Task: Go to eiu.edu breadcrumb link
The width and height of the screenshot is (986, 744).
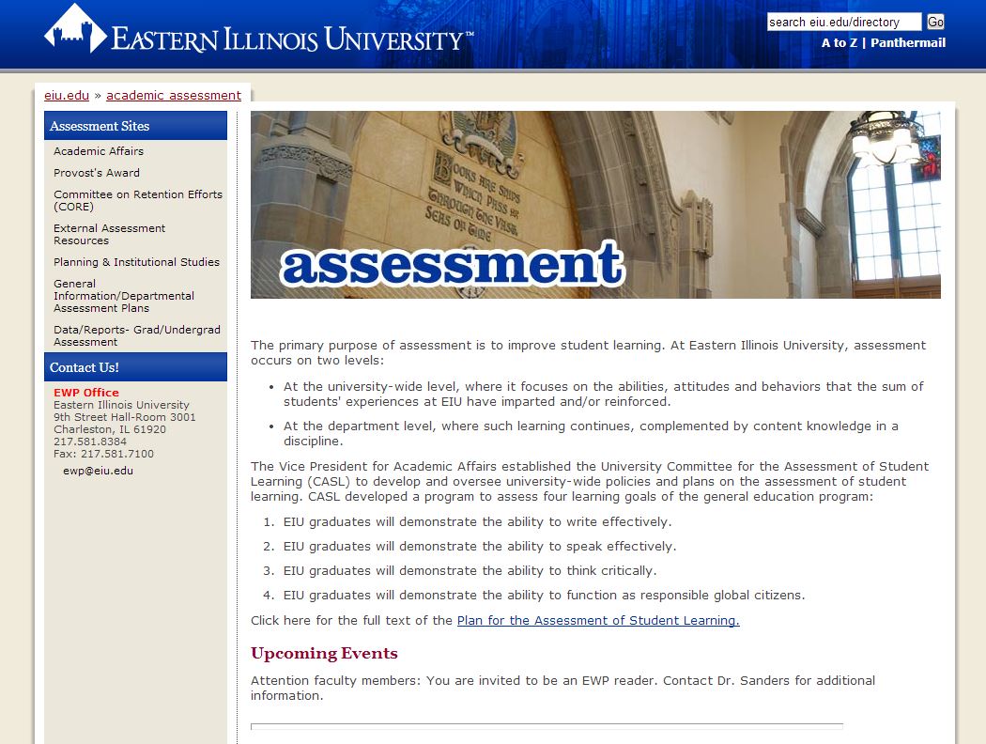Action: [67, 95]
